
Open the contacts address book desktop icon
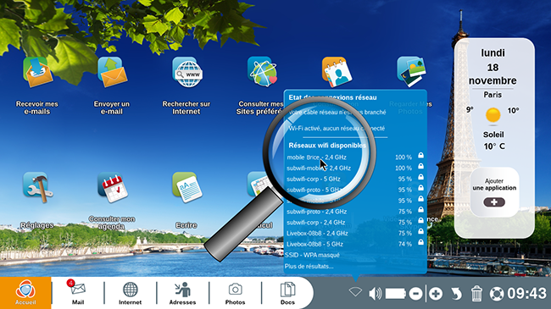337,72
